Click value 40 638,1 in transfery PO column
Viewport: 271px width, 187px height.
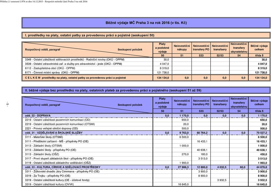202,150
